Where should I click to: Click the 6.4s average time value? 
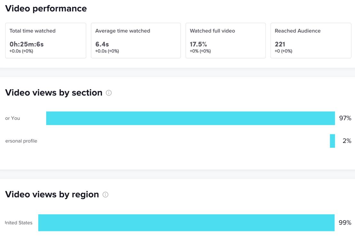click(102, 44)
